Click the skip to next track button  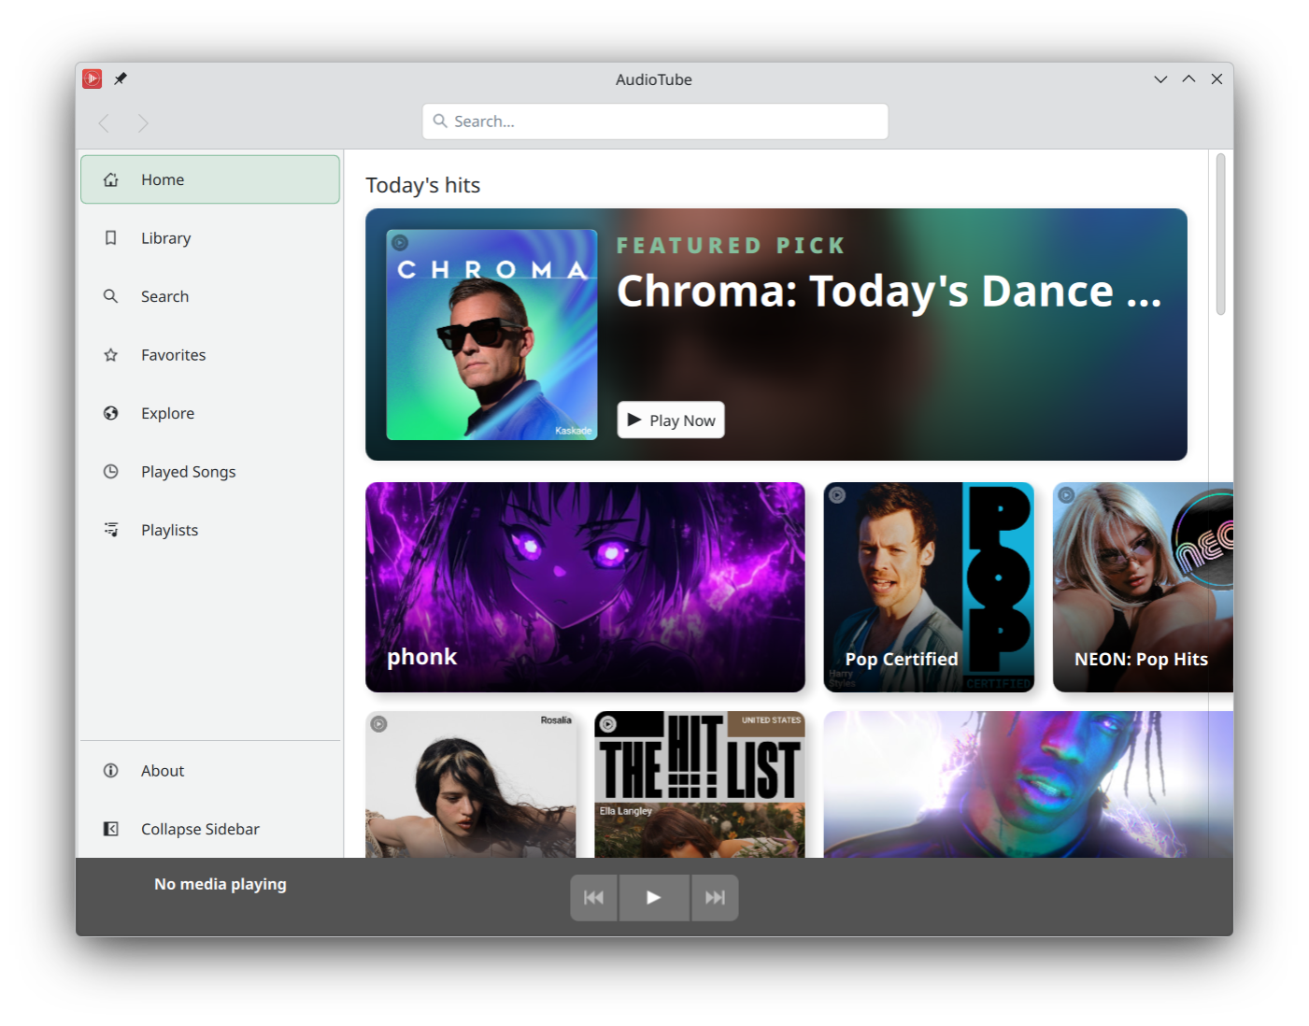tap(715, 898)
